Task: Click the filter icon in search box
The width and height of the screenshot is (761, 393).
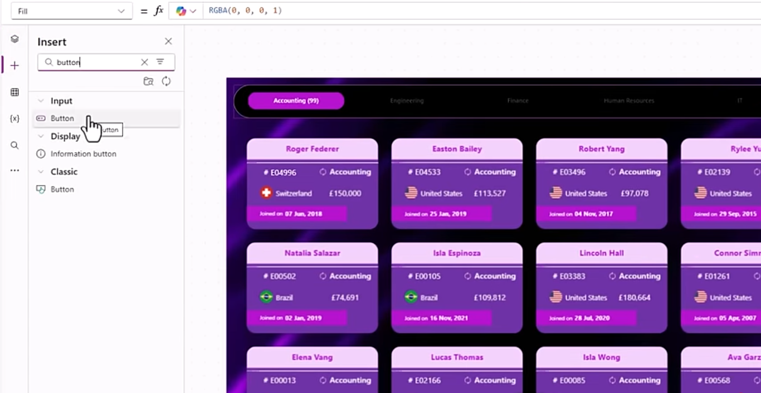Action: (x=160, y=62)
